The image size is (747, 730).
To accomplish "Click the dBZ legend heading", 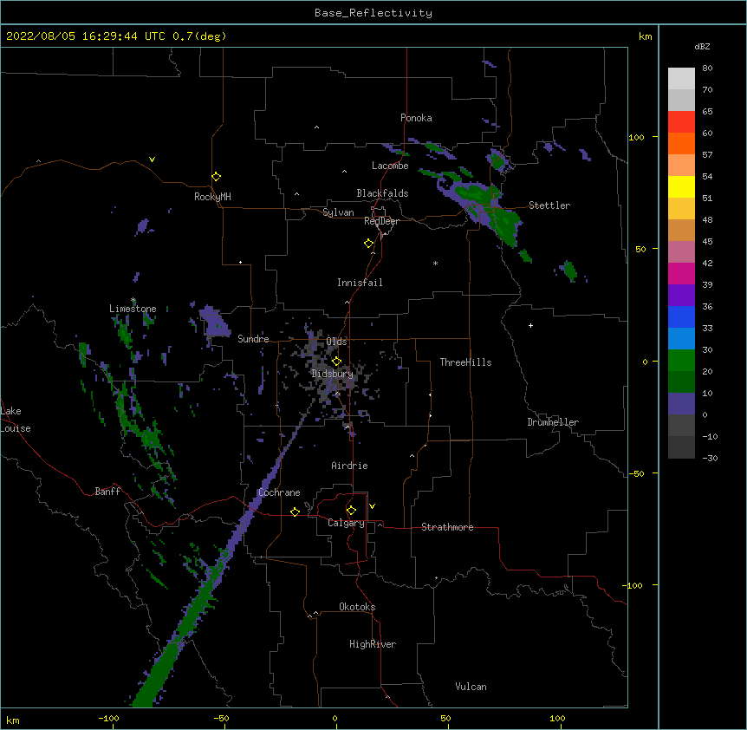I will coord(702,47).
